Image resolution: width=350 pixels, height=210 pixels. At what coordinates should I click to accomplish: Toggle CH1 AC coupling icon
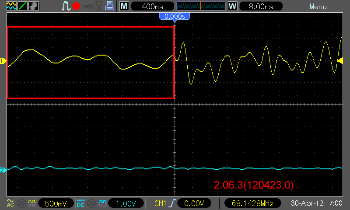pyautogui.click(x=10, y=203)
